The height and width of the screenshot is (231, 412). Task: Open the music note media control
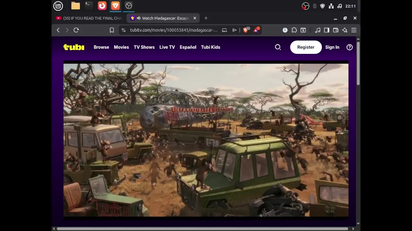pos(318,30)
